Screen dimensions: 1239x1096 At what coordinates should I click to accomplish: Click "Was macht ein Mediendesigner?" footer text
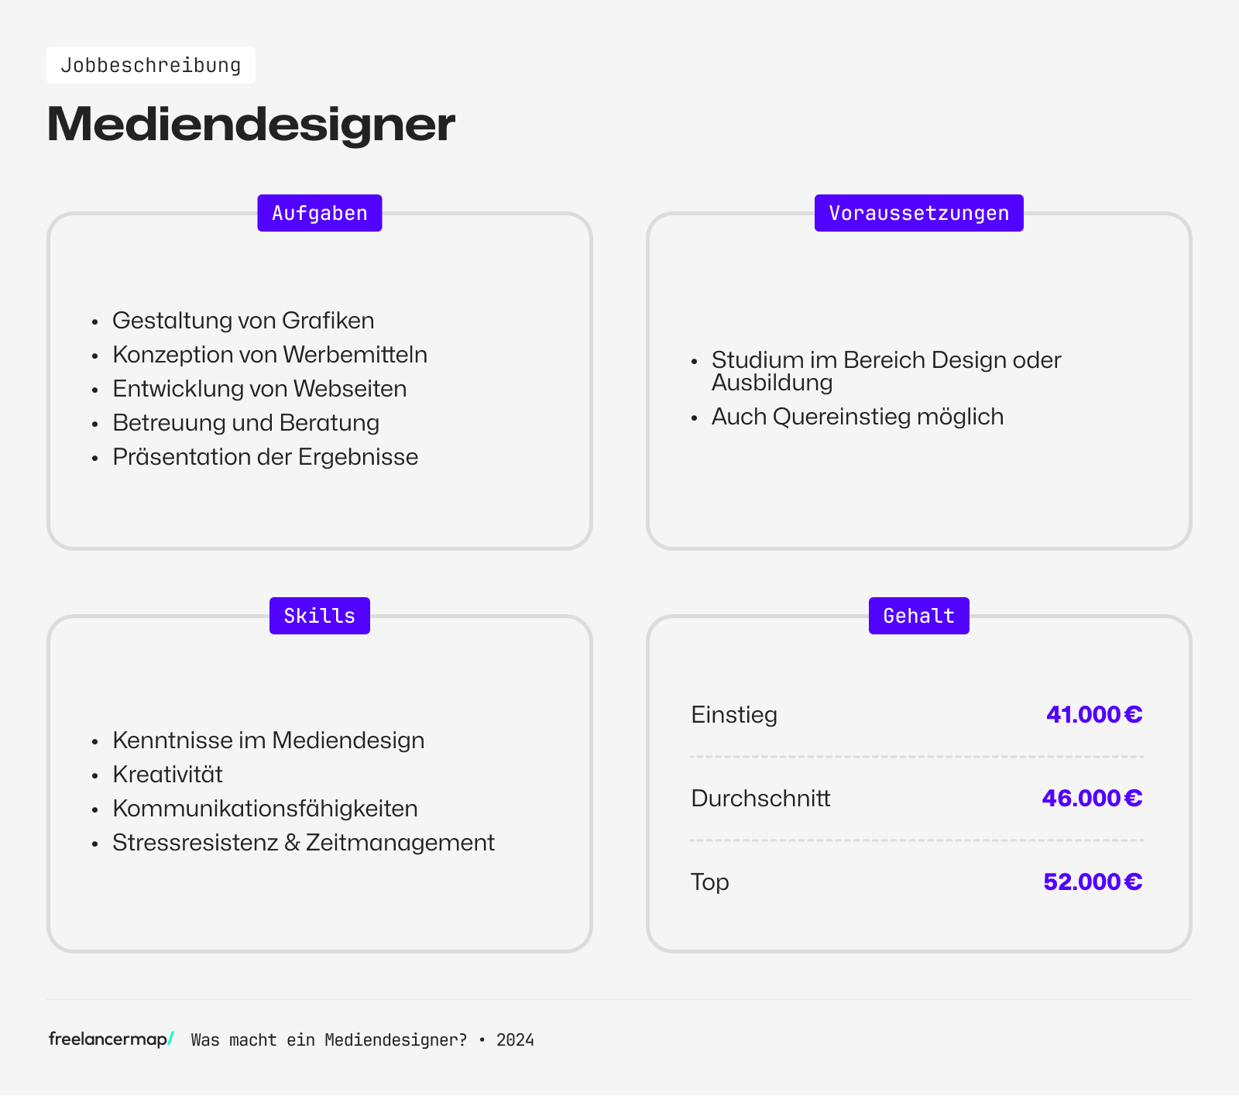click(x=329, y=1040)
